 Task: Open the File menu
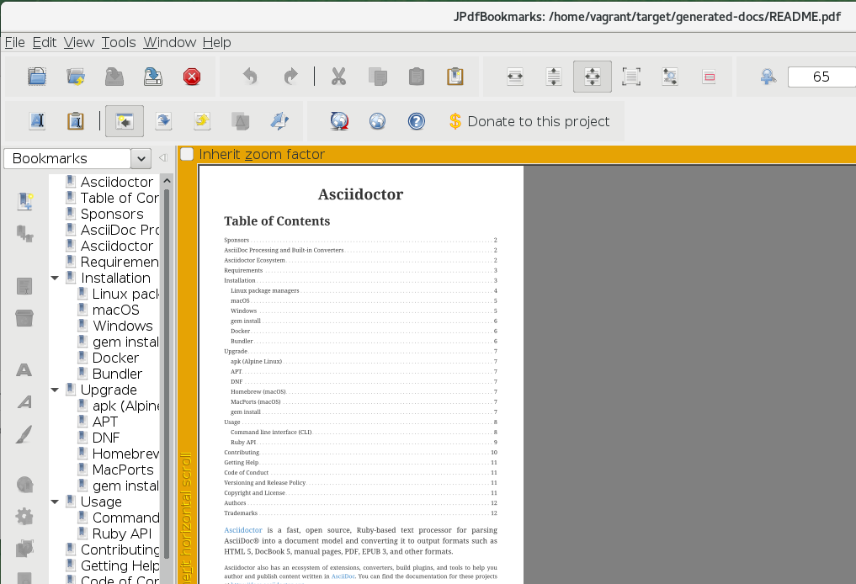click(x=15, y=42)
